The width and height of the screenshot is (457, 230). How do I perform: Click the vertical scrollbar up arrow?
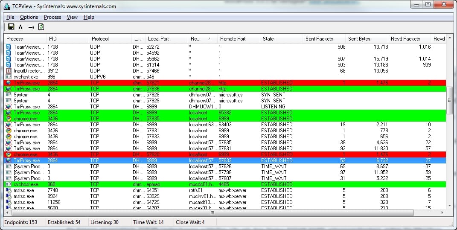(449, 38)
